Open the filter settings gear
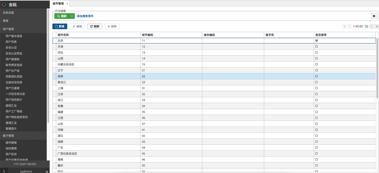This screenshot has height=173, width=379. pyautogui.click(x=374, y=16)
